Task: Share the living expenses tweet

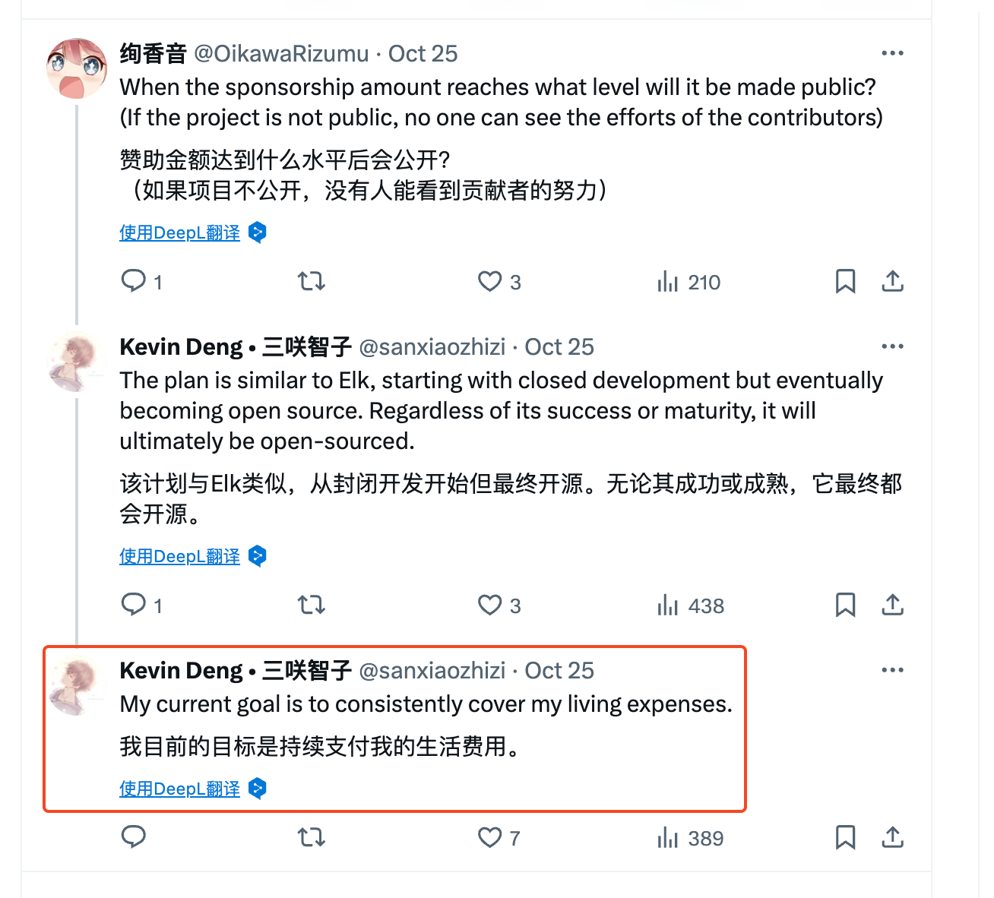Action: (x=892, y=837)
